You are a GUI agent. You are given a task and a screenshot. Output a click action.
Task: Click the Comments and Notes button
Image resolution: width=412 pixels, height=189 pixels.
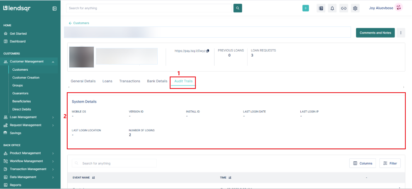tap(375, 33)
